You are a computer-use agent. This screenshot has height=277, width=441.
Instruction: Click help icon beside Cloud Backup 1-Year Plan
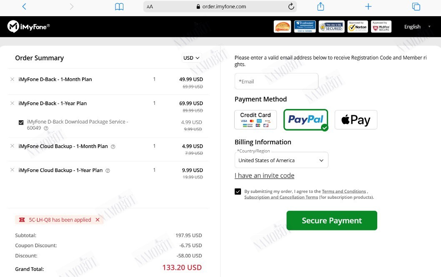[108, 171]
